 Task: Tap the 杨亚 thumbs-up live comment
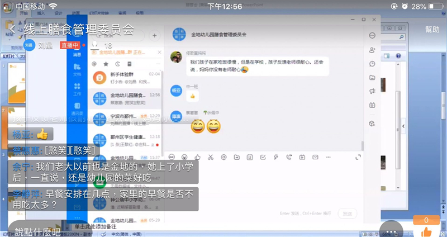[x=31, y=134]
